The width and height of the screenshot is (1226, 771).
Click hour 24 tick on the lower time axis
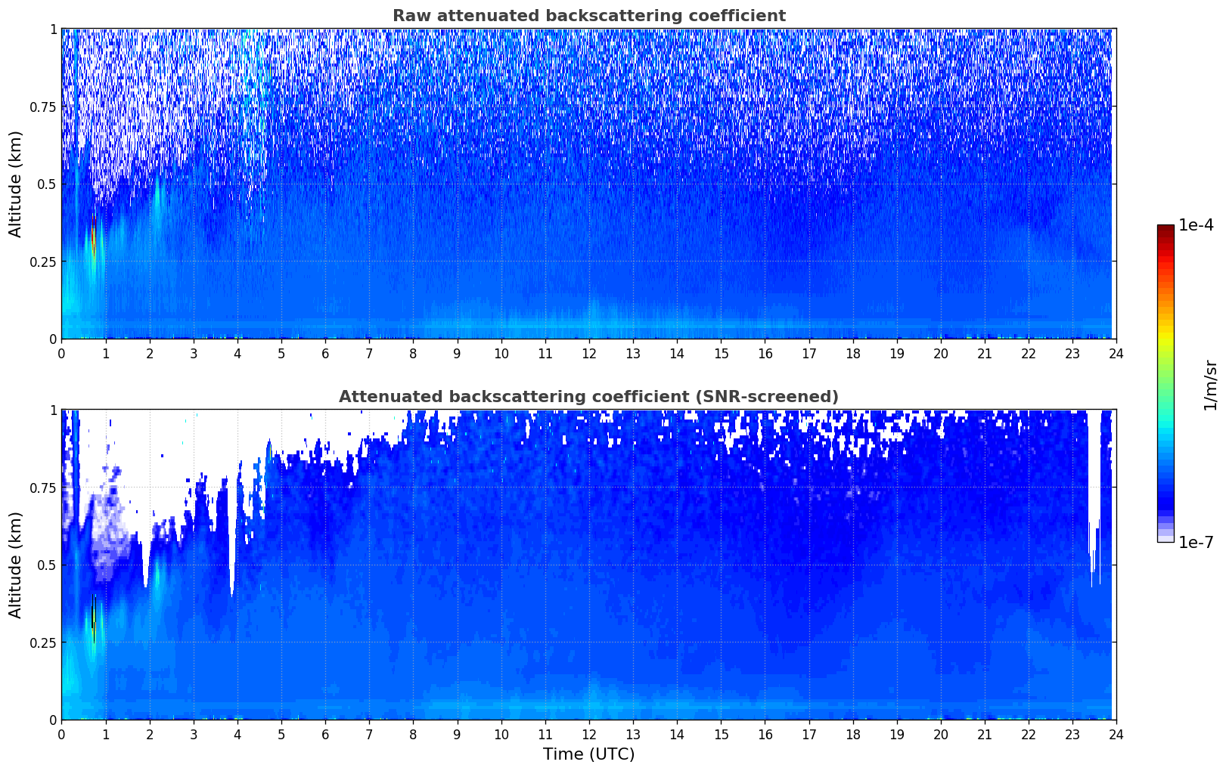click(1116, 735)
